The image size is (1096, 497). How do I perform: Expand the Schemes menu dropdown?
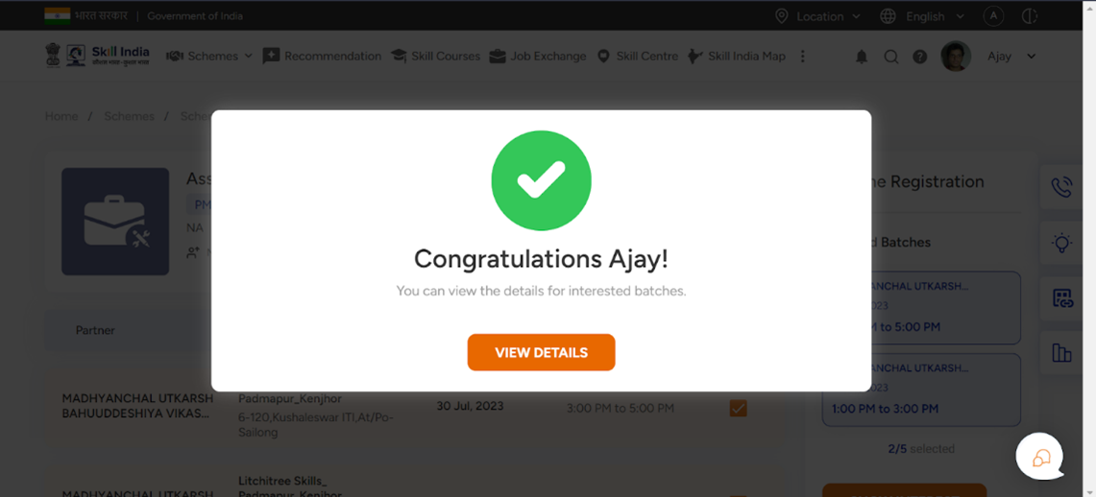(209, 57)
